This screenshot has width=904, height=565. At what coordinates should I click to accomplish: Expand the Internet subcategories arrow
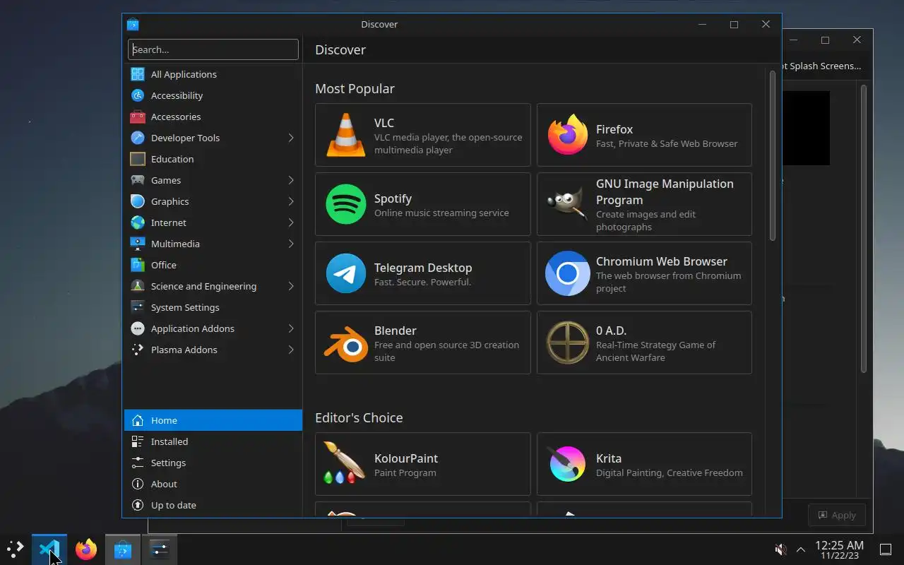(291, 222)
